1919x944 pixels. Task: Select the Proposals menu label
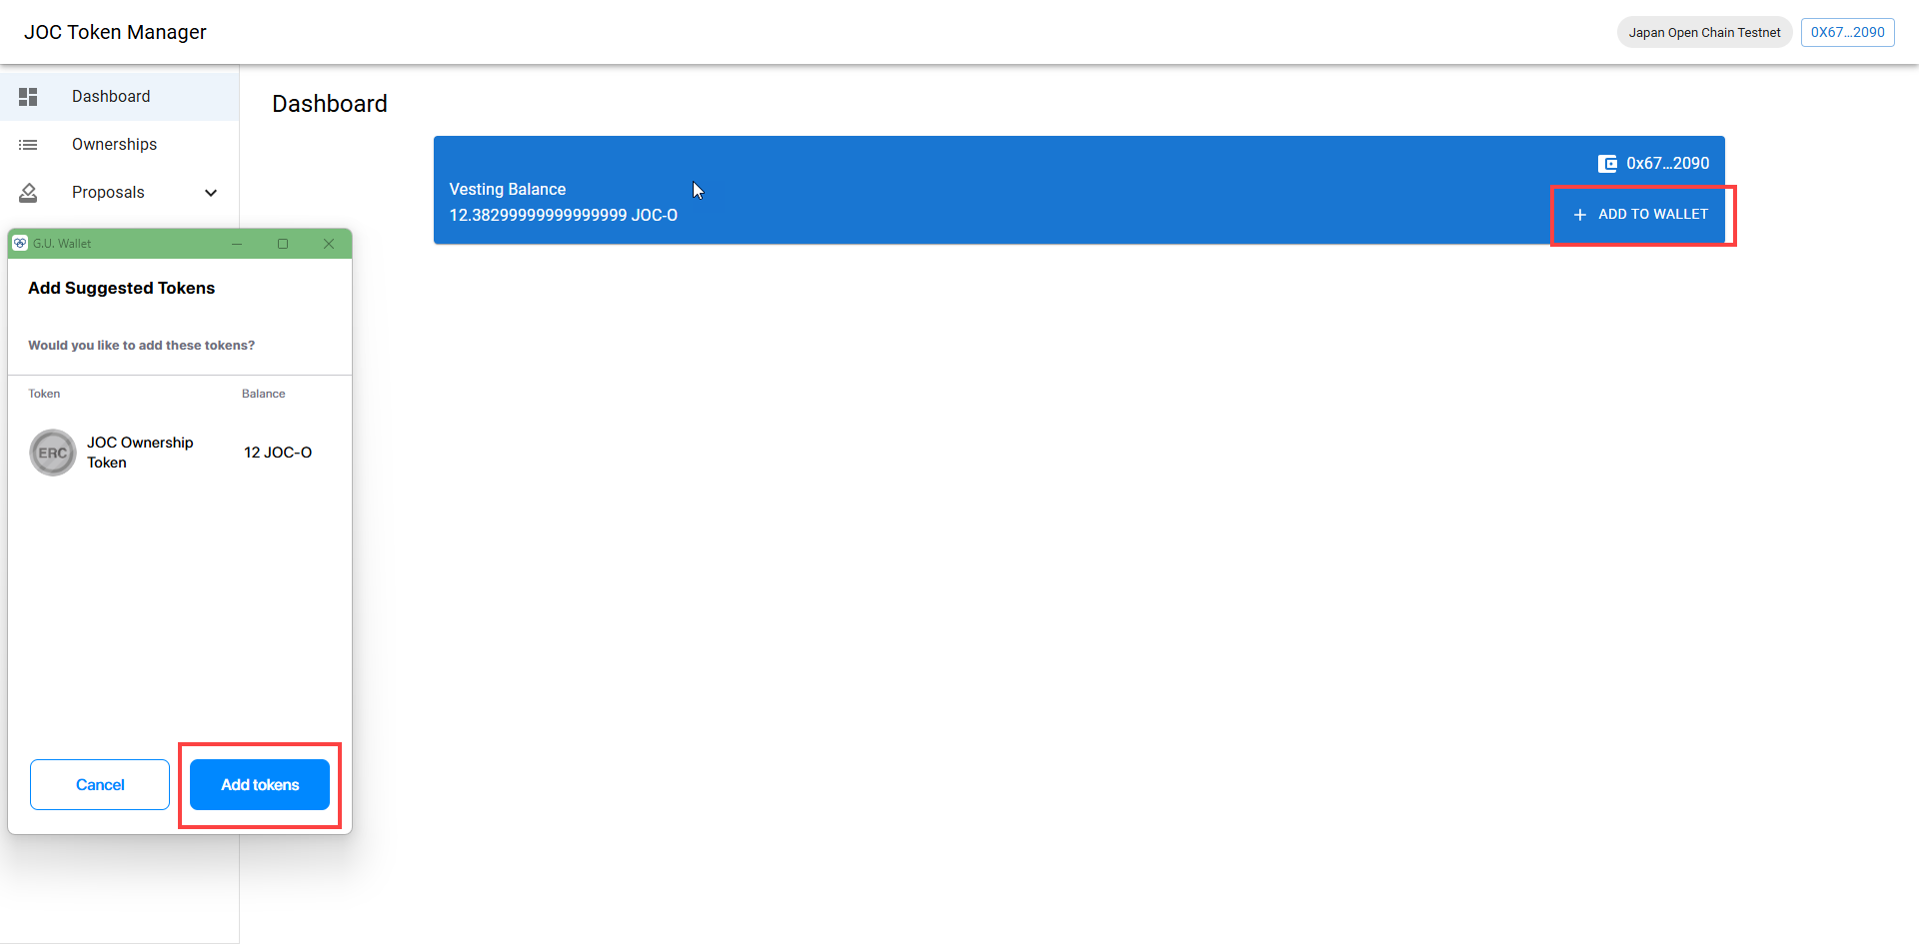108,193
